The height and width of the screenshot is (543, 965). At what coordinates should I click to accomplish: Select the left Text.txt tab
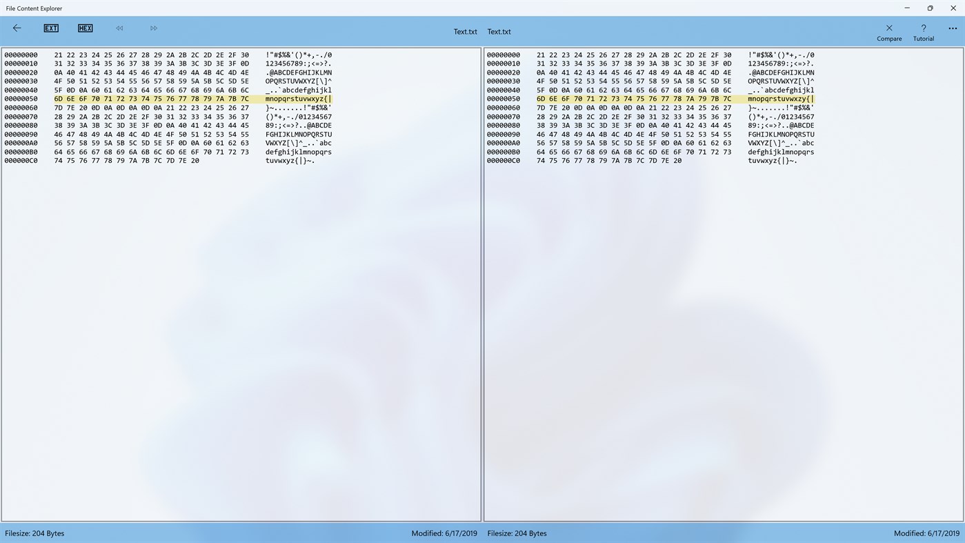[465, 31]
